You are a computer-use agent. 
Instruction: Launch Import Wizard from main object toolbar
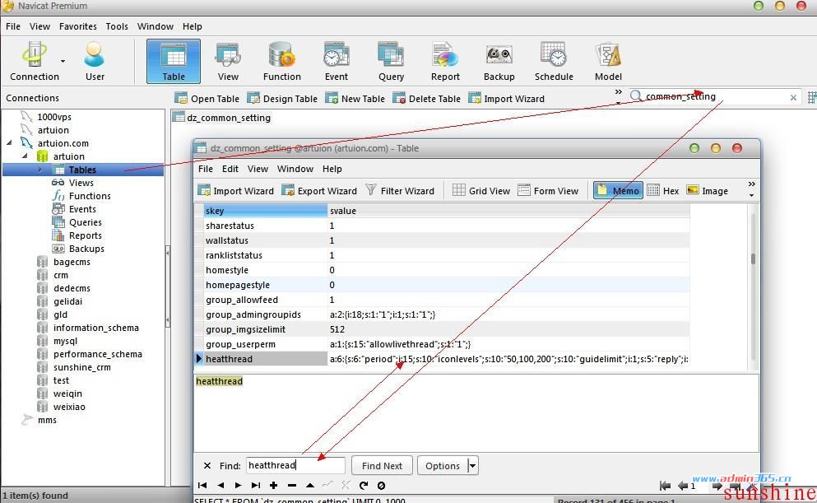pyautogui.click(x=507, y=99)
